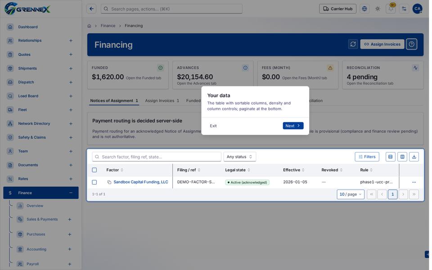Open the Overview item under Finance
The height and width of the screenshot is (270, 432).
coord(35,206)
